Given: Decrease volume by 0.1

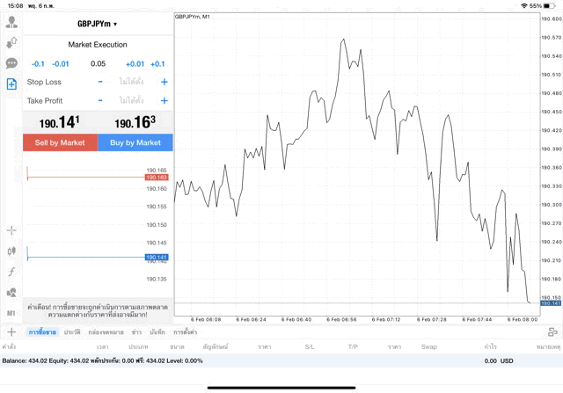Looking at the screenshot, I should click(38, 64).
